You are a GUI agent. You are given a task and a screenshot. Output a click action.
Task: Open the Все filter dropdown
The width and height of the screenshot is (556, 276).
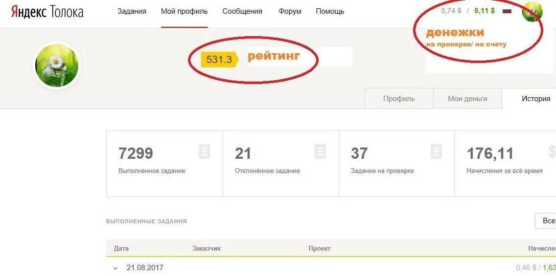click(x=545, y=221)
